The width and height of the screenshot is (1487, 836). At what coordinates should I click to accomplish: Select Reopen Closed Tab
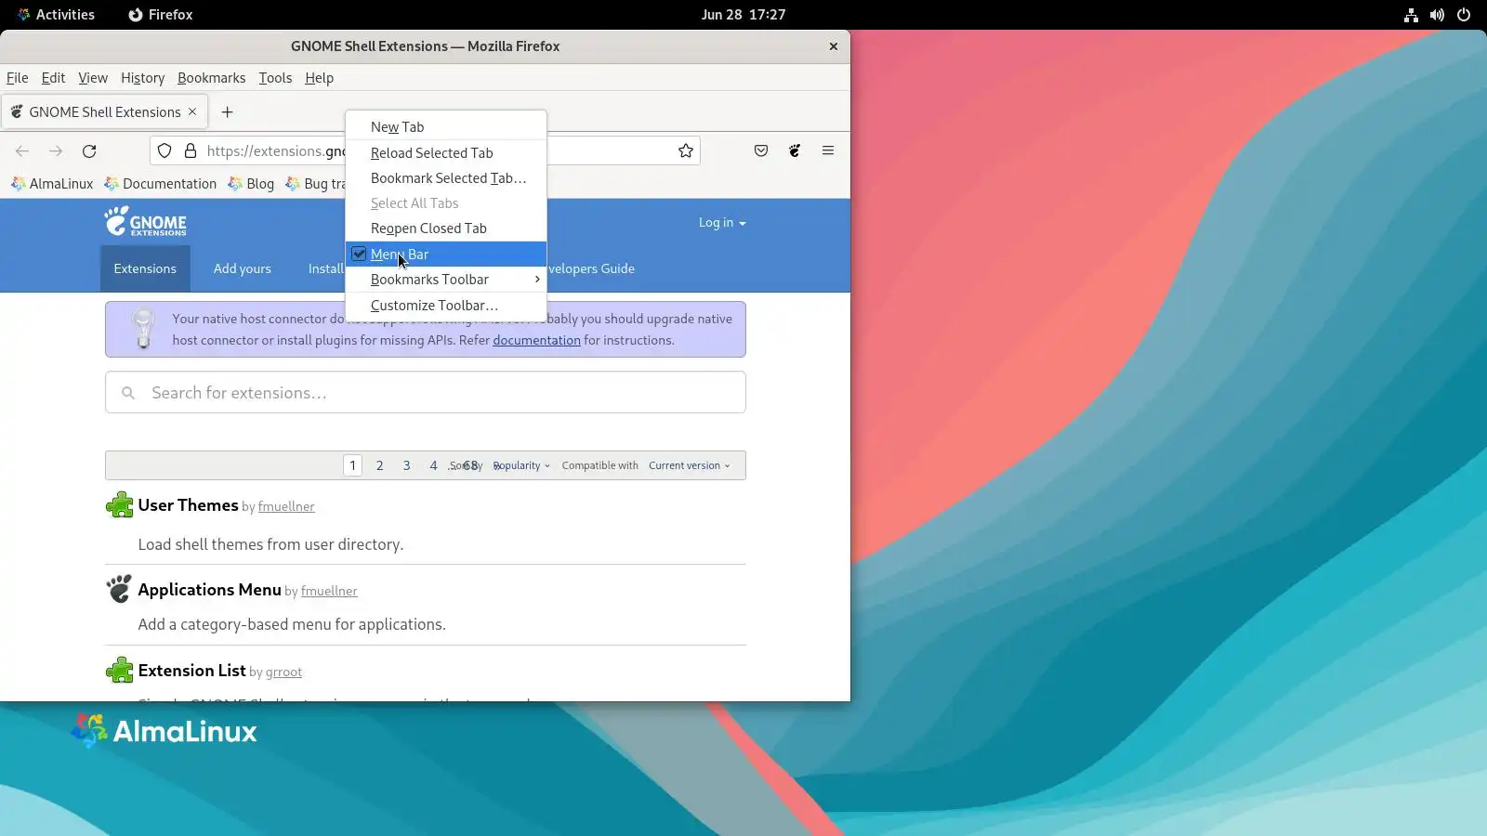point(446,229)
